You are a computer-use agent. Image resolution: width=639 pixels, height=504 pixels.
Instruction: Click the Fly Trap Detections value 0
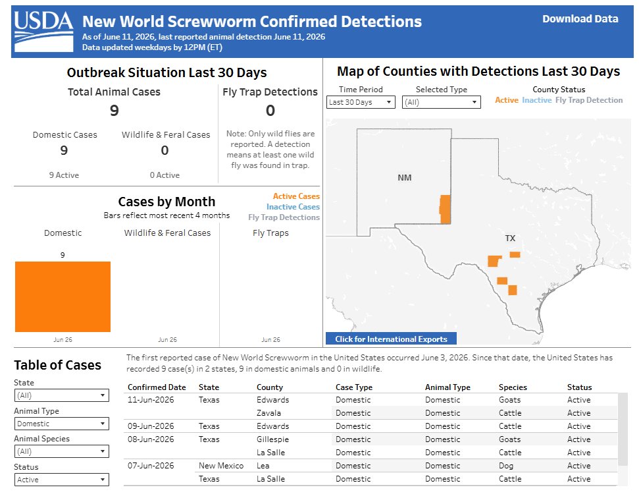point(270,111)
